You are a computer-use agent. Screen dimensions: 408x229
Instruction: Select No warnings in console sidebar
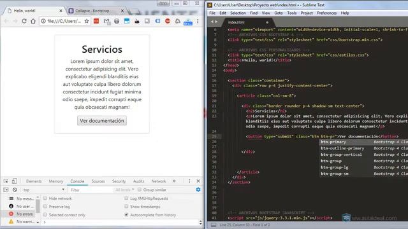(x=21, y=222)
